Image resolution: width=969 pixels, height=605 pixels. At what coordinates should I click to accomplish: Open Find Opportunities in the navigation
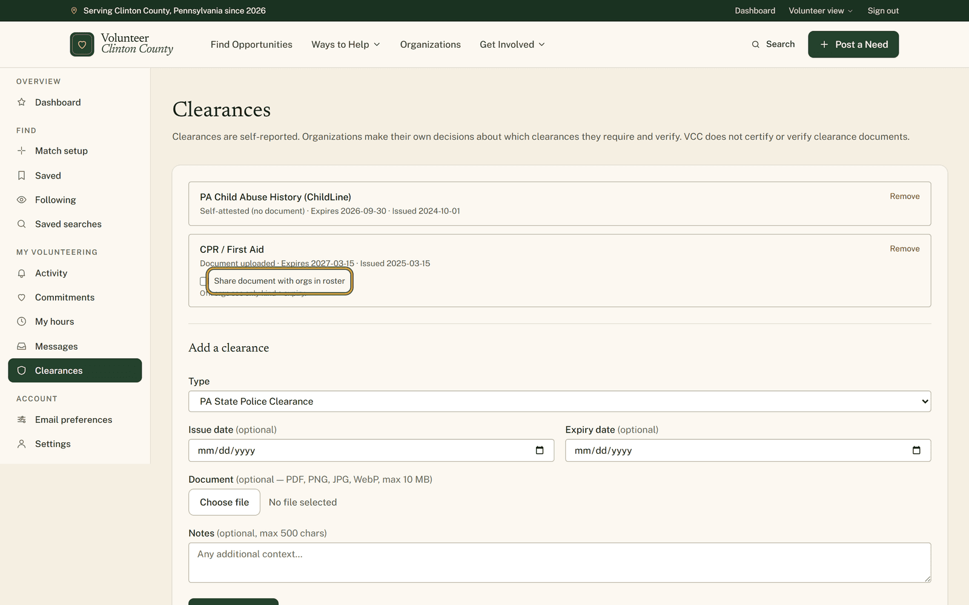click(251, 44)
